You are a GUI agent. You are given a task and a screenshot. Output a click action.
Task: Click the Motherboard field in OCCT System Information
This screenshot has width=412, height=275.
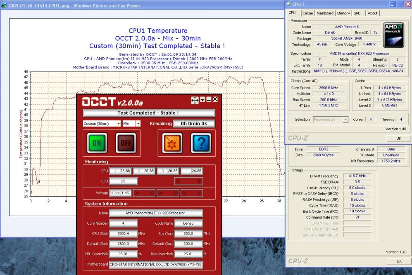[x=156, y=265]
